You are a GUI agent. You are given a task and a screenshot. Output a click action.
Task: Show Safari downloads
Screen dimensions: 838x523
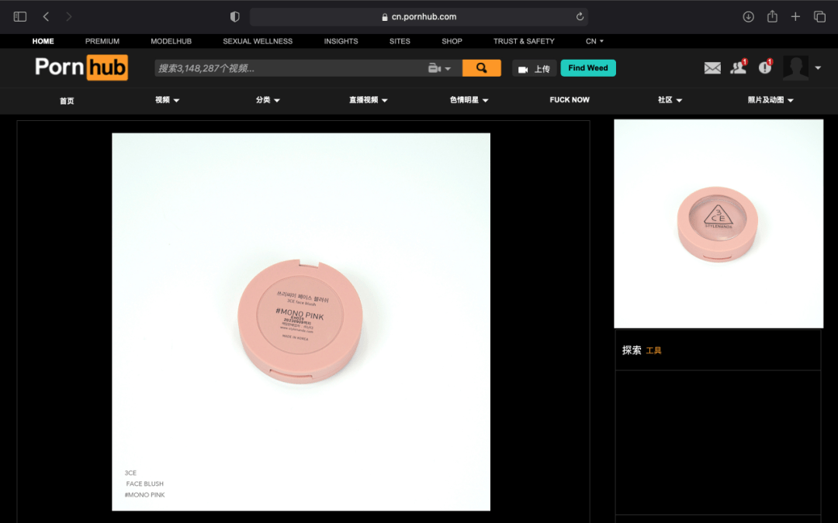(748, 16)
